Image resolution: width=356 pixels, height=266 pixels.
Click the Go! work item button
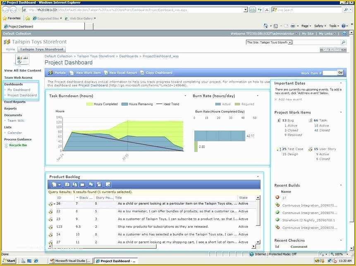(x=340, y=73)
